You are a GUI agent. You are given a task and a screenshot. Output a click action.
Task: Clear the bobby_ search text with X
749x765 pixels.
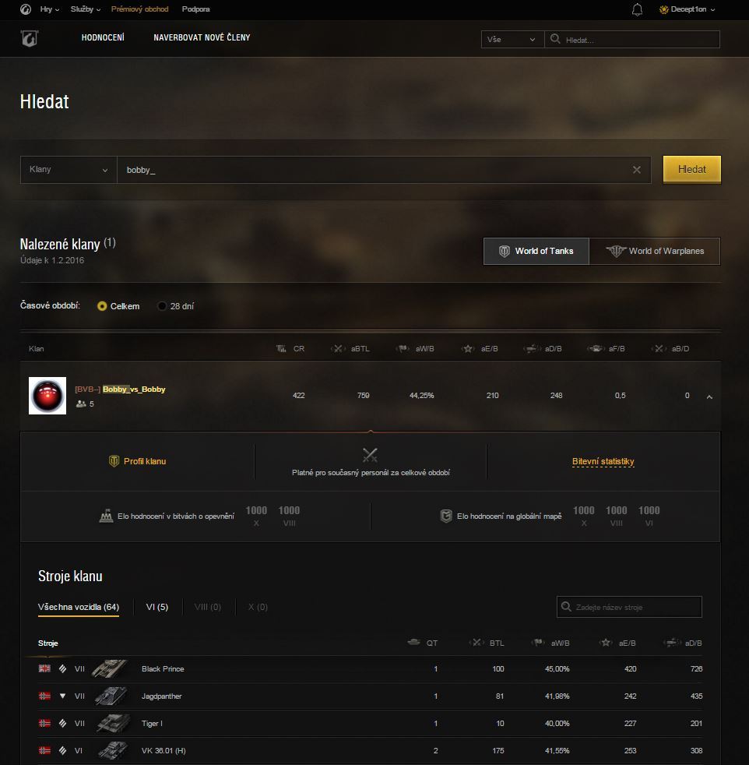click(636, 170)
